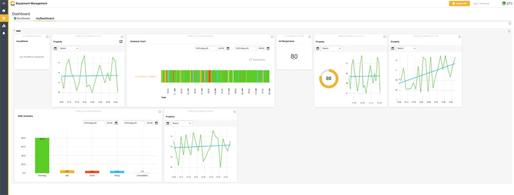The height and width of the screenshot is (195, 514).
Task: Click the 'Running' axis label
Action: tap(42, 175)
